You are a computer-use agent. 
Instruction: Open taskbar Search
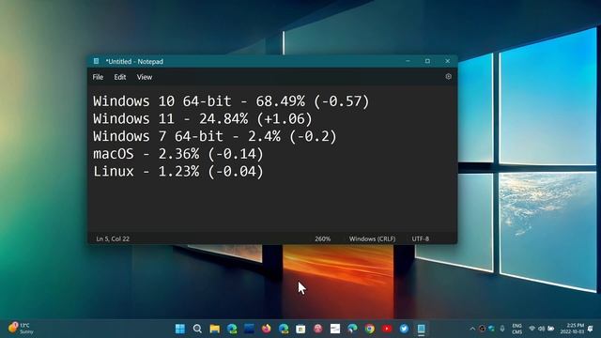197,329
